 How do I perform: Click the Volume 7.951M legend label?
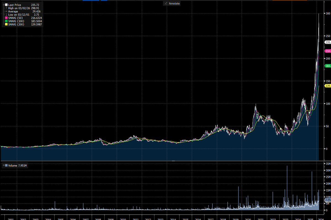(18, 165)
